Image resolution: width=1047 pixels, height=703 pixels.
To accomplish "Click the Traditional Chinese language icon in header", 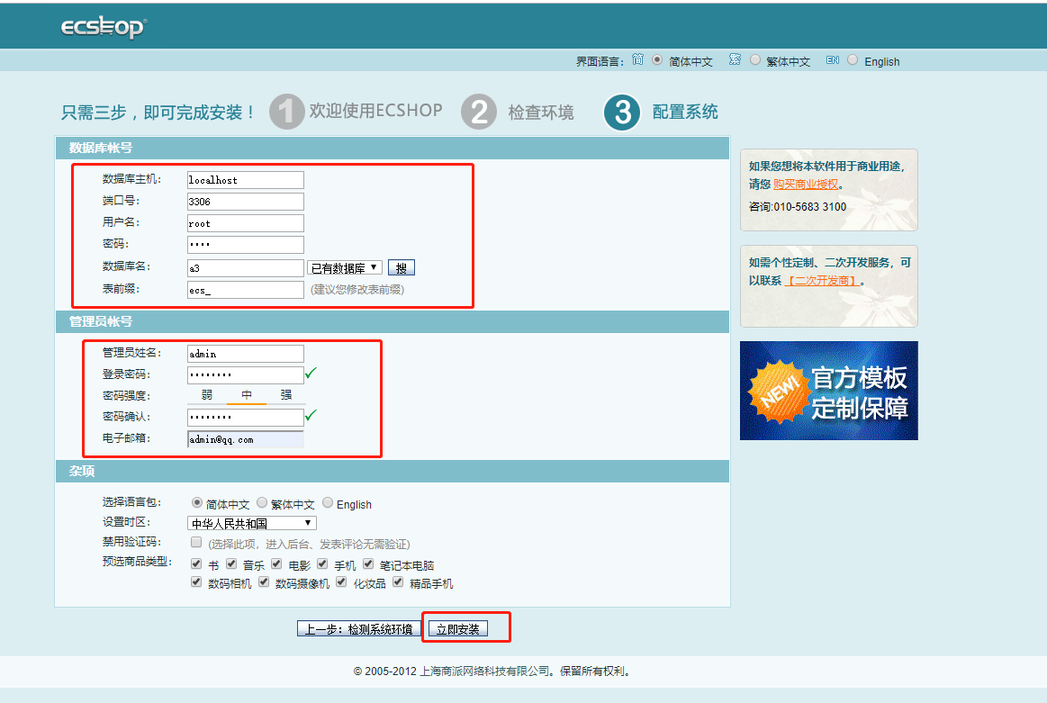I will click(735, 60).
